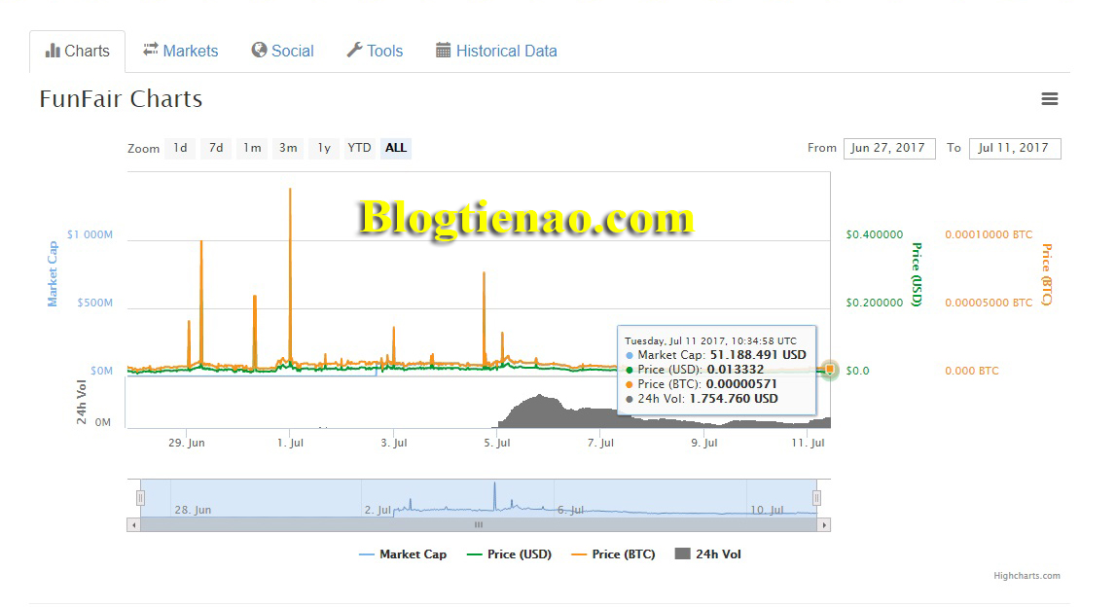Screen dimensions: 1116x607
Task: Click the 7. Jul date label
Action: [x=600, y=443]
